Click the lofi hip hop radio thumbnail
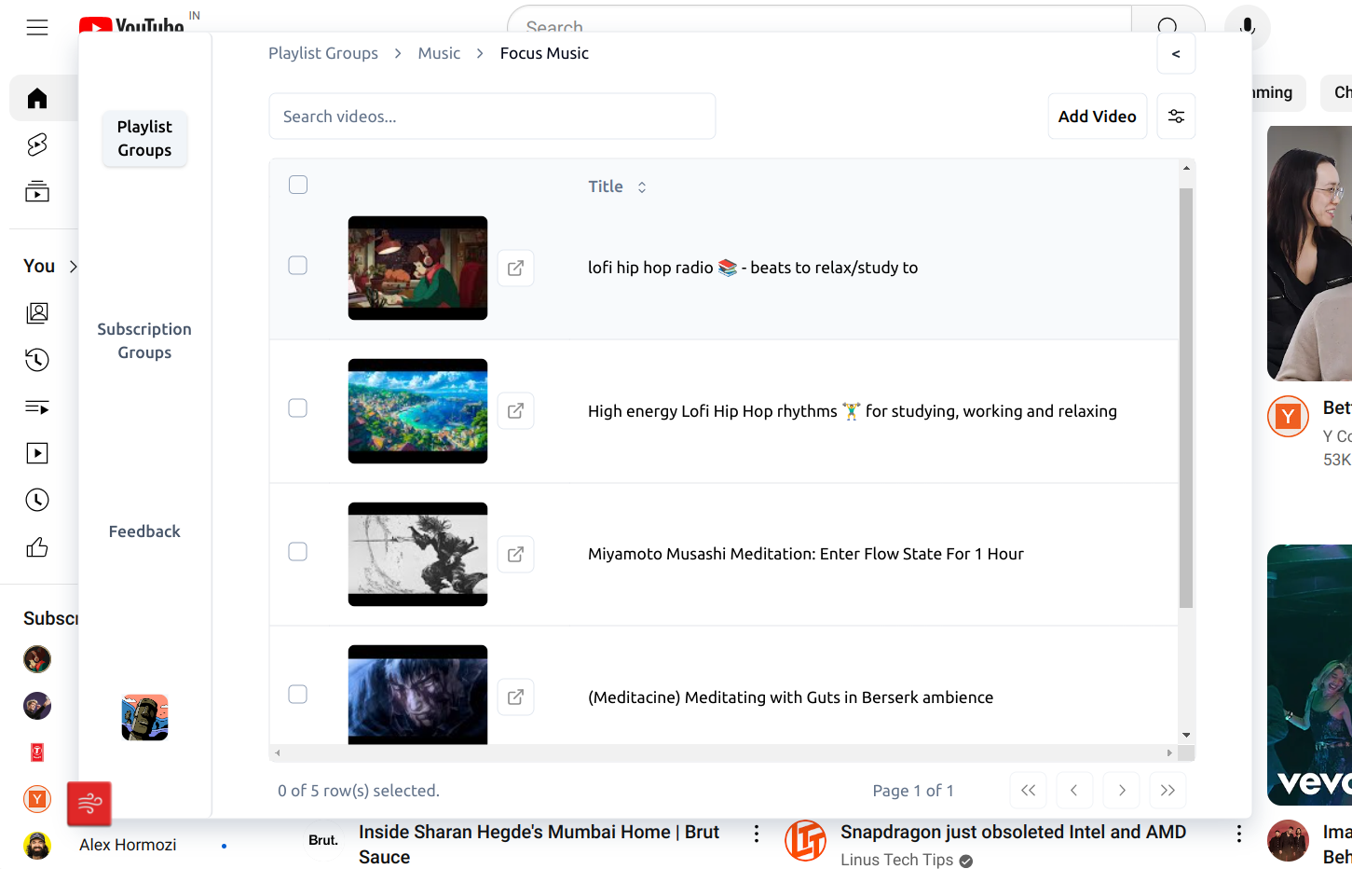Image resolution: width=1352 pixels, height=869 pixels. (x=417, y=269)
